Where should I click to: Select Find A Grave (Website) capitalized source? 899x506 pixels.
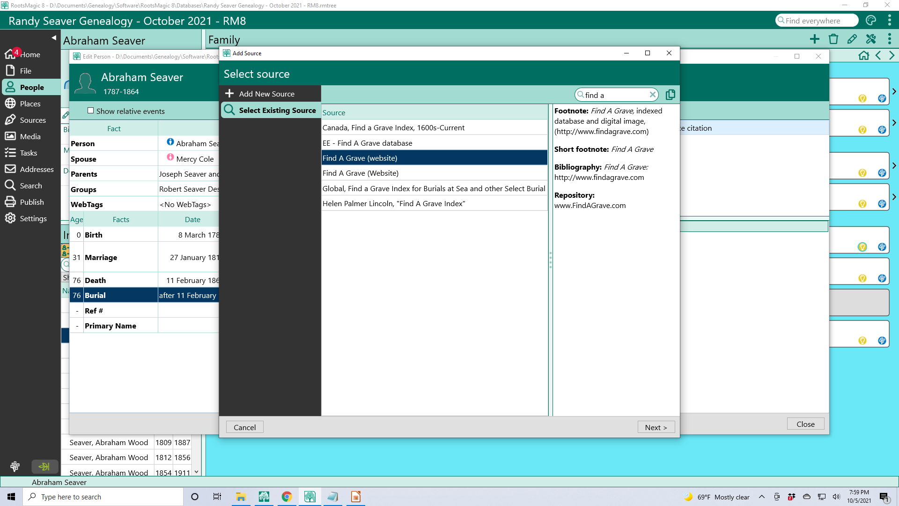(x=434, y=173)
